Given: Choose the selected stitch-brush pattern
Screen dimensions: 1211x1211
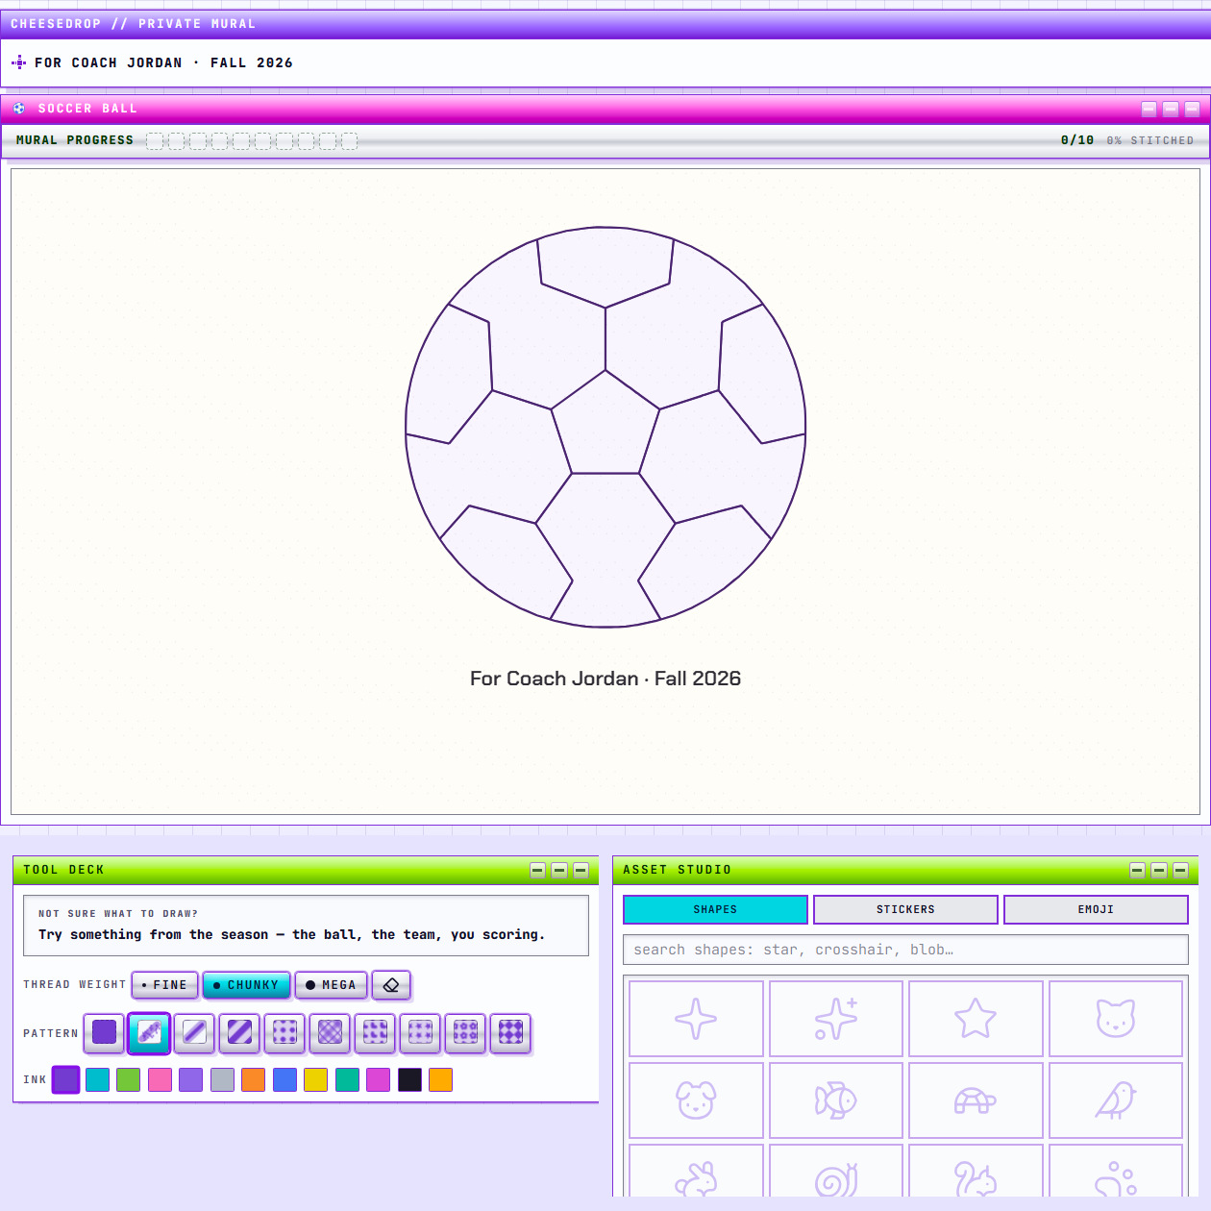Looking at the screenshot, I should tap(149, 1033).
